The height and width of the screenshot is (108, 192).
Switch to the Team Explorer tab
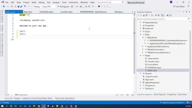point(160,94)
